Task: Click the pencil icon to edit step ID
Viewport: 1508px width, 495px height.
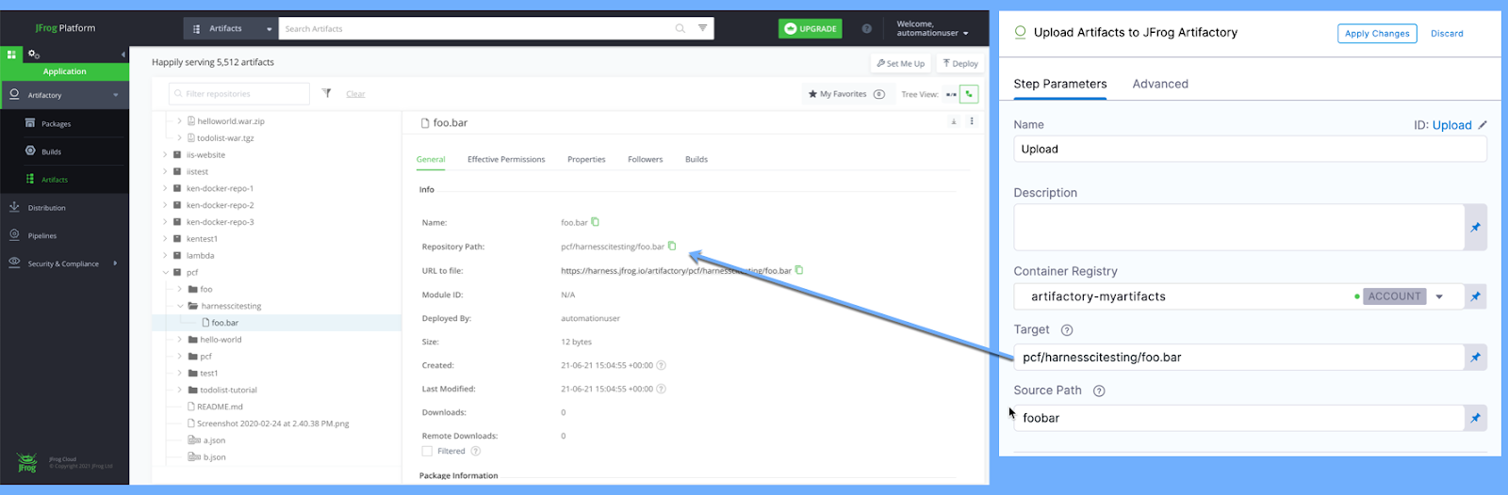Action: click(1483, 125)
